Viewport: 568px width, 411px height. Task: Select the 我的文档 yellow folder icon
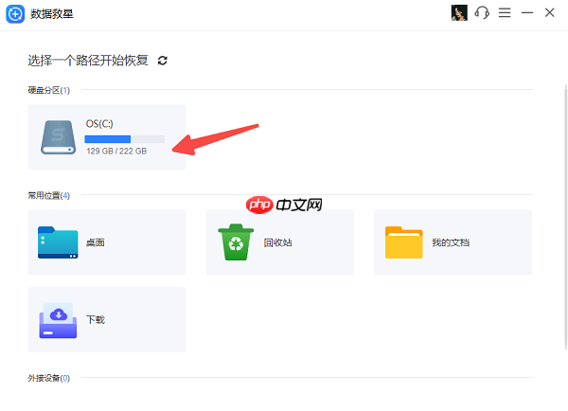[x=403, y=242]
